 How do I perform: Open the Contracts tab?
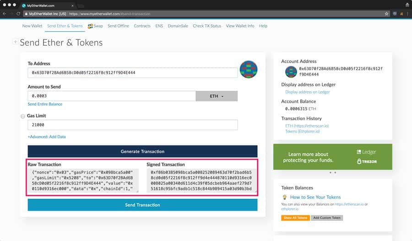[142, 26]
